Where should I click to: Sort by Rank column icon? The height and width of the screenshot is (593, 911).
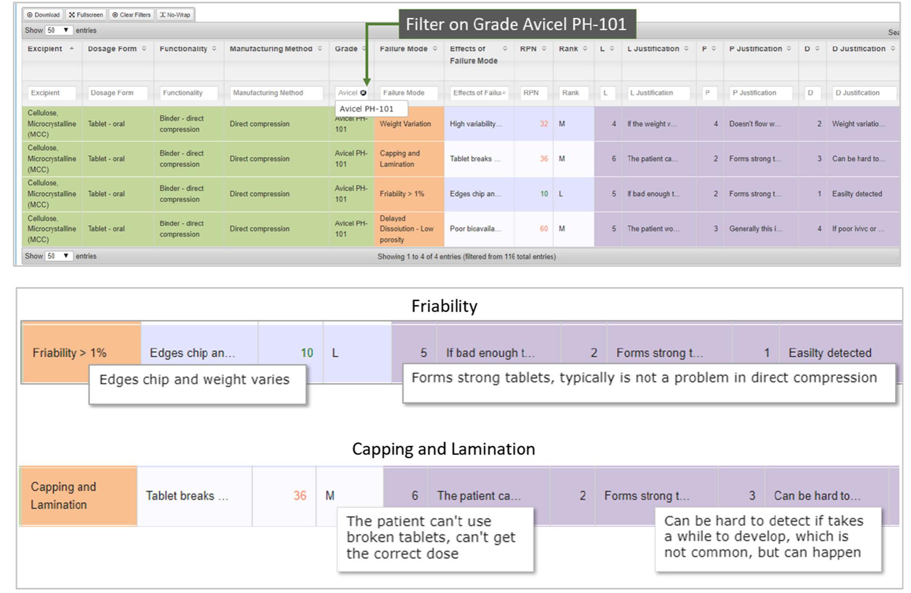[x=585, y=49]
